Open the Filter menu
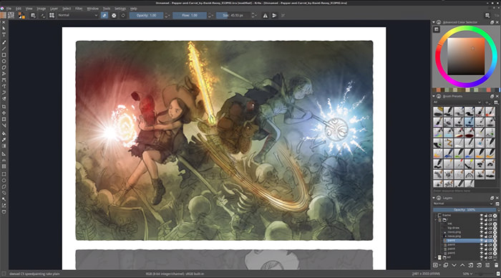This screenshot has width=501, height=278. coord(79,9)
